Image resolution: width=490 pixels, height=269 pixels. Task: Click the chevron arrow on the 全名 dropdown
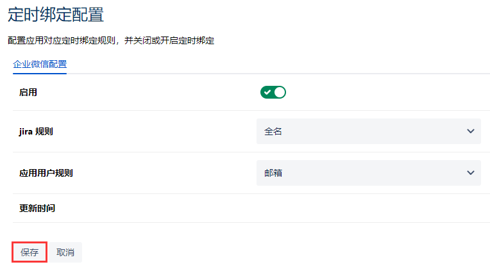(x=470, y=131)
